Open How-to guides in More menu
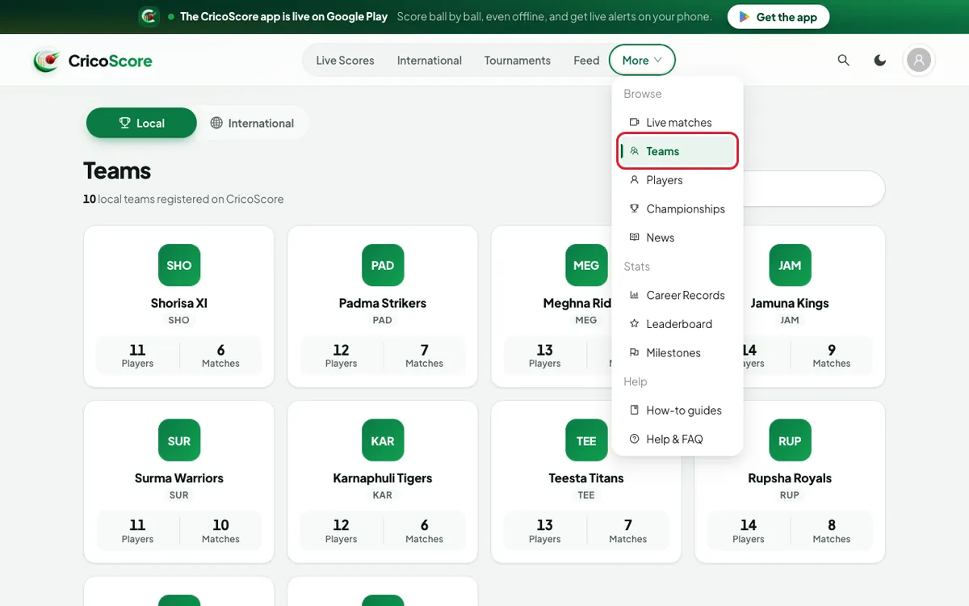Image resolution: width=969 pixels, height=606 pixels. click(677, 410)
